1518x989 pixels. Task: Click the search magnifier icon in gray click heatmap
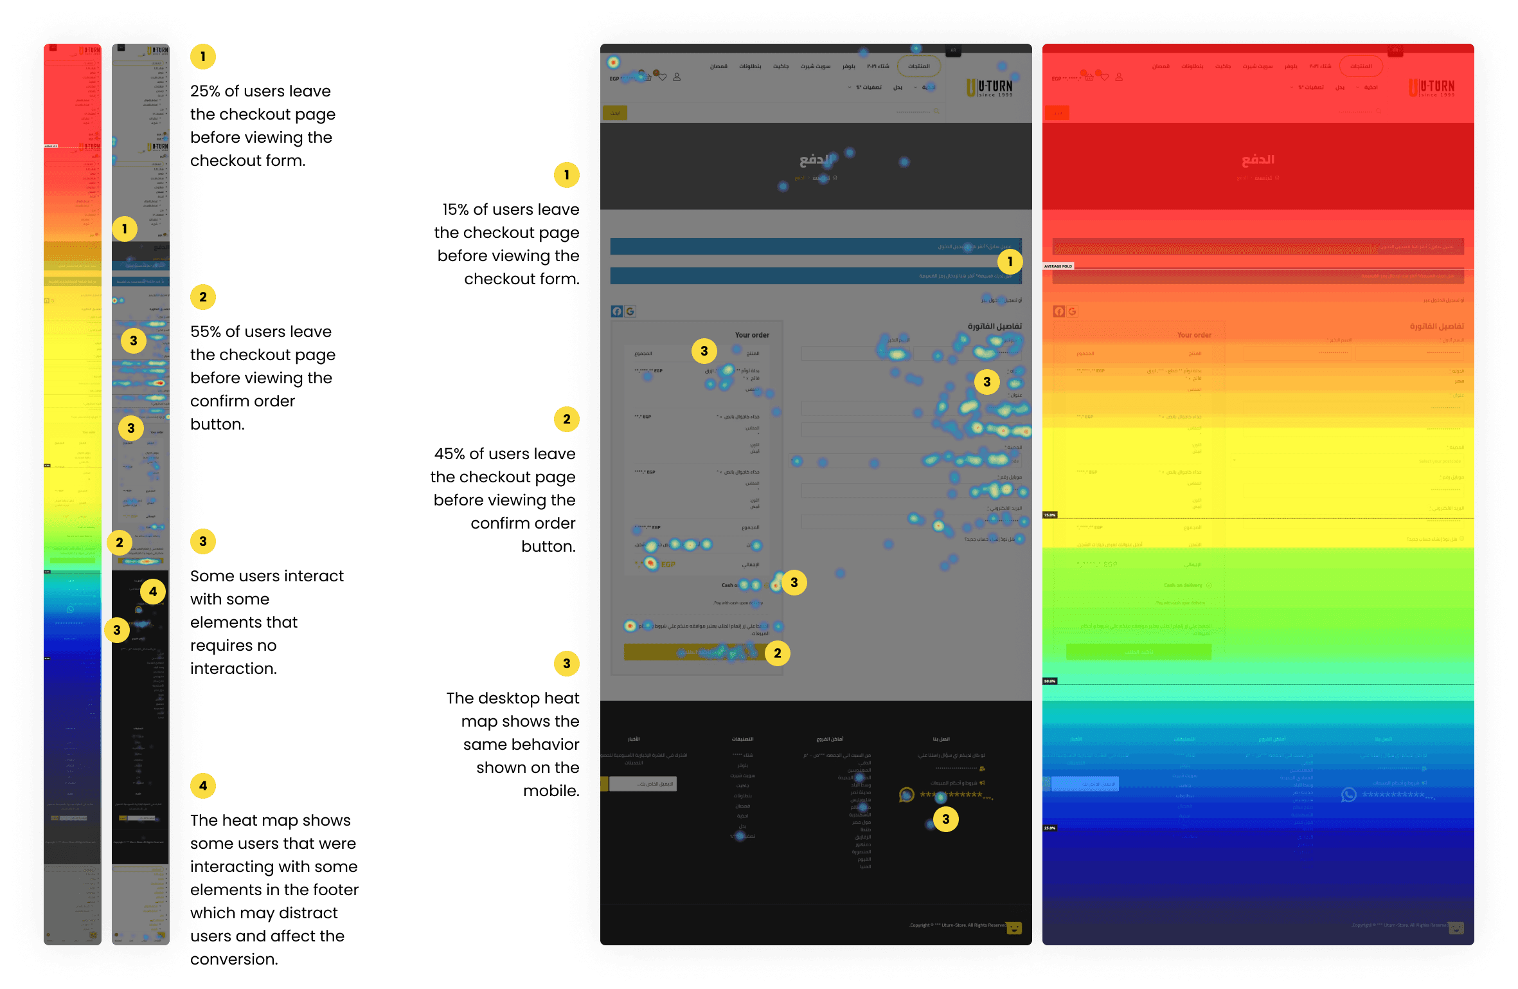coord(936,111)
